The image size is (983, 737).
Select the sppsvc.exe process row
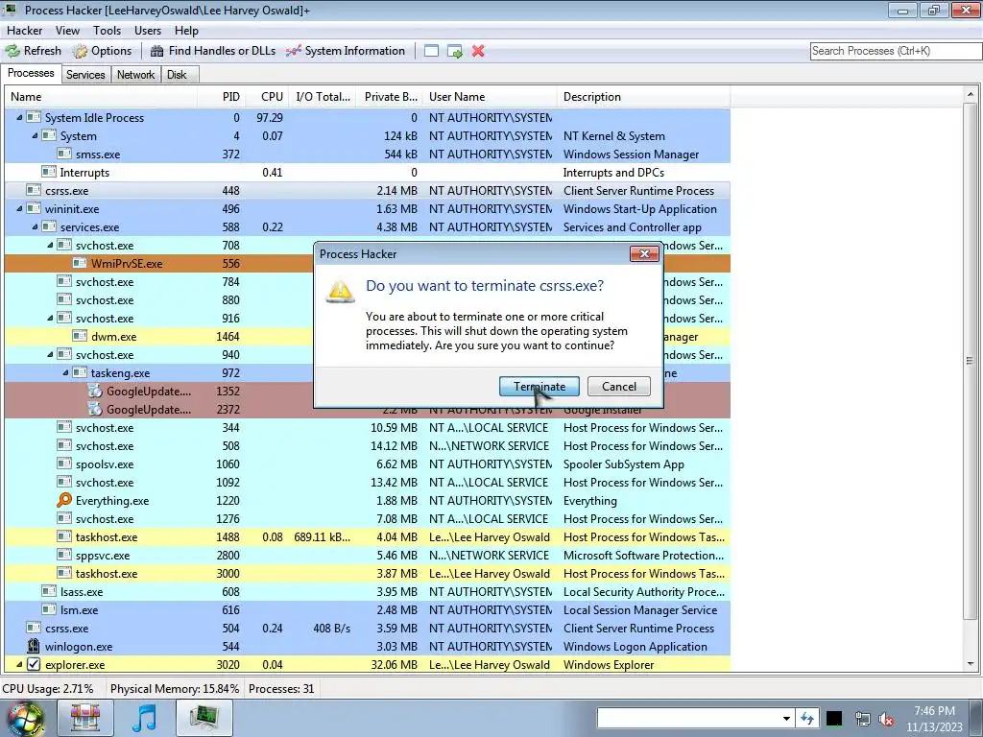[368, 556]
